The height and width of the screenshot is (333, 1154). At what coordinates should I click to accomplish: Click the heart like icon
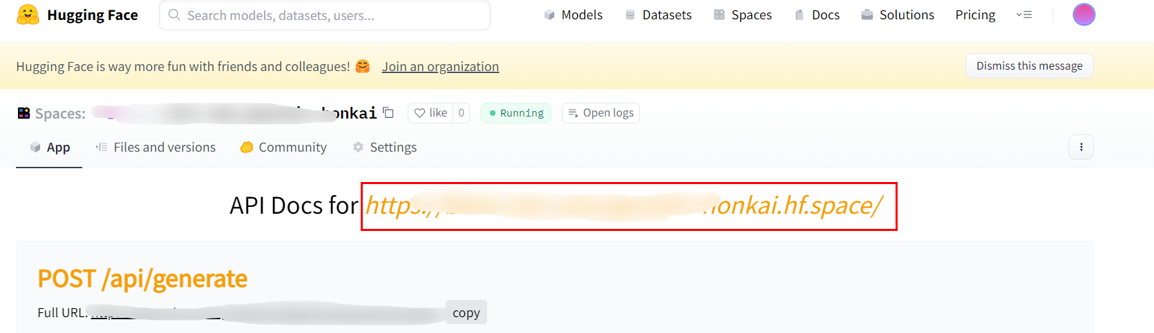(x=419, y=113)
